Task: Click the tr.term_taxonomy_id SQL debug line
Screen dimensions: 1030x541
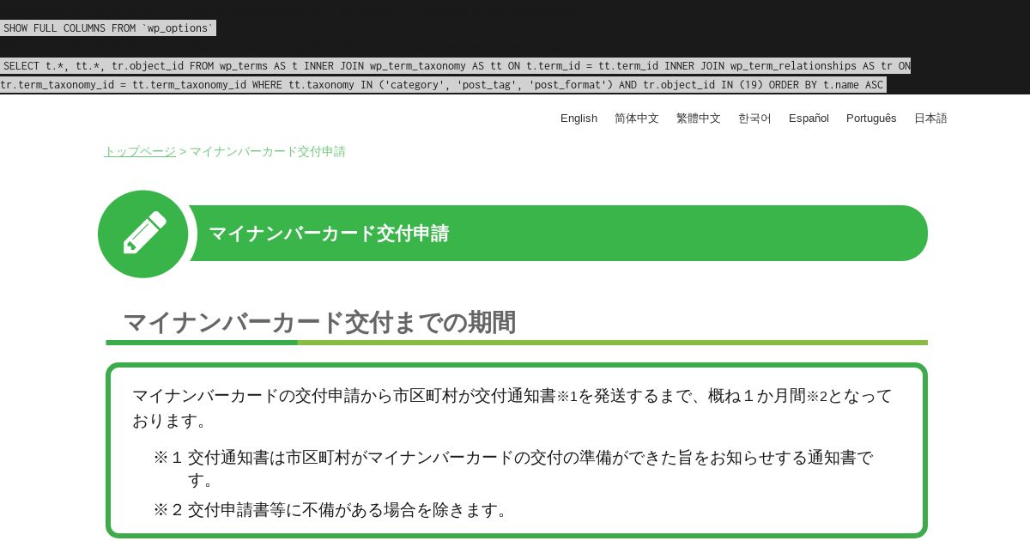Action: click(x=443, y=84)
